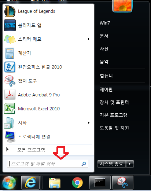Viewport: 151px width, 191px height.
Task: Open 도움말 및 지원 (Help and Support)
Action: (114, 128)
